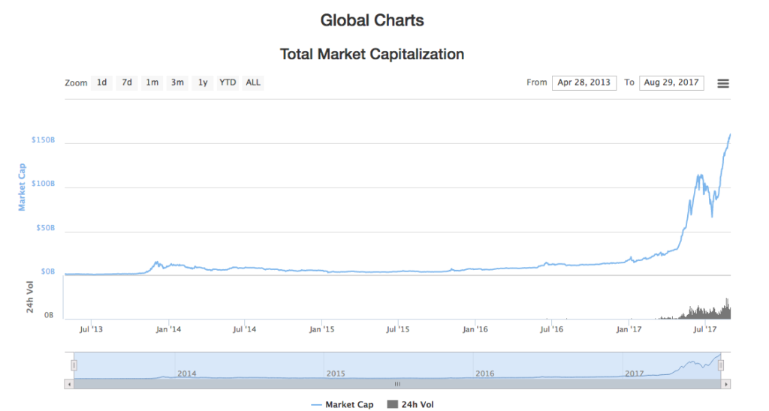Click the 2016 area in navigator timeline
This screenshot has height=411, width=769.
(x=485, y=373)
